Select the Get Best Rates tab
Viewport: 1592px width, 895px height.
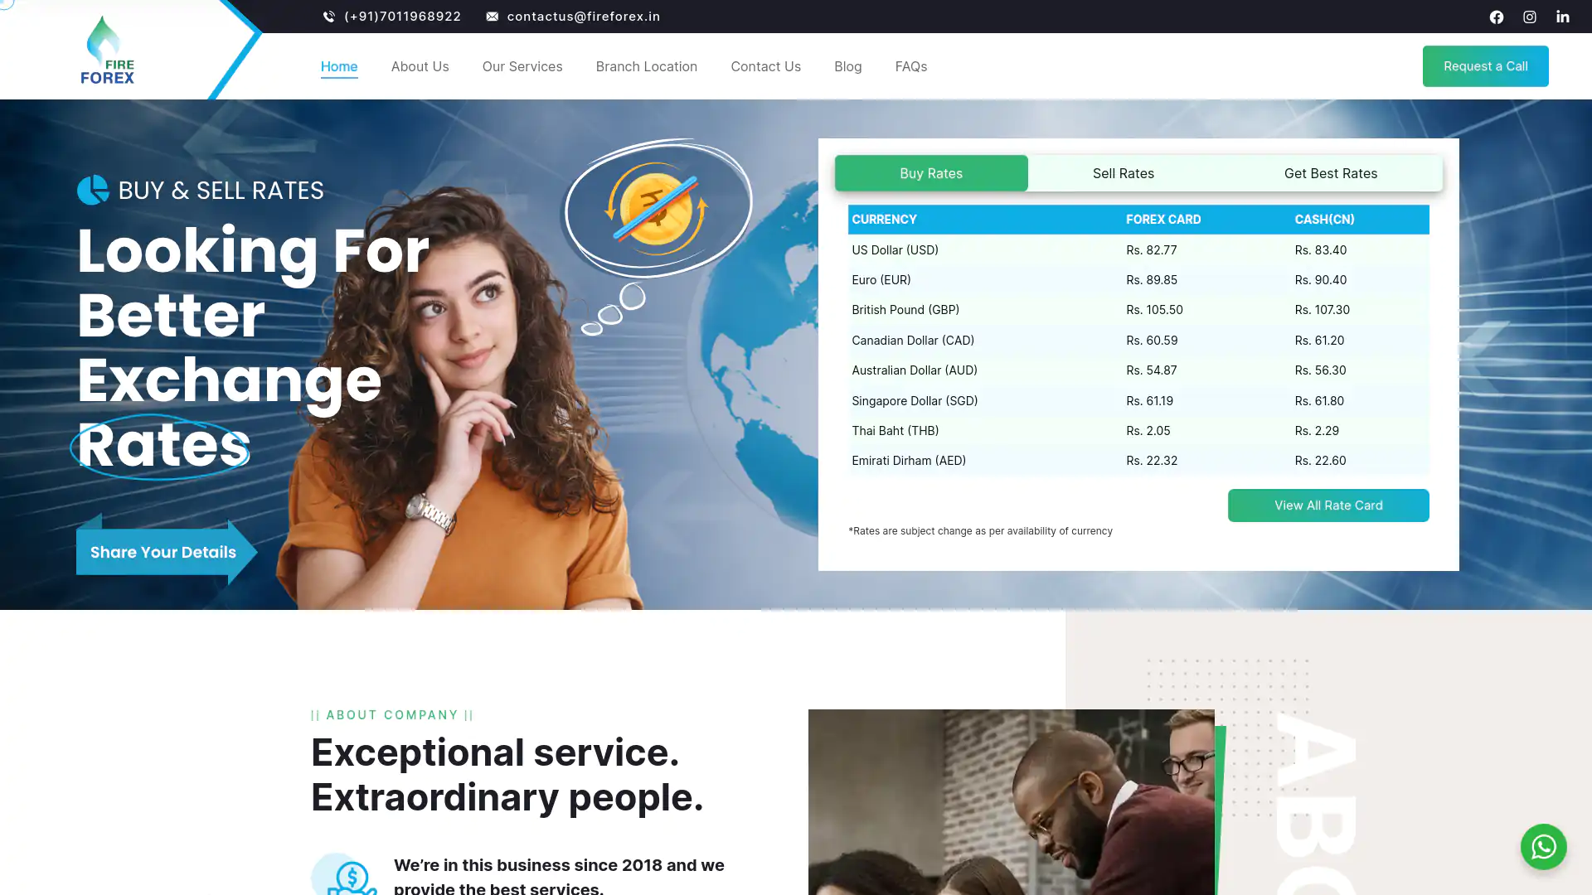click(x=1330, y=173)
